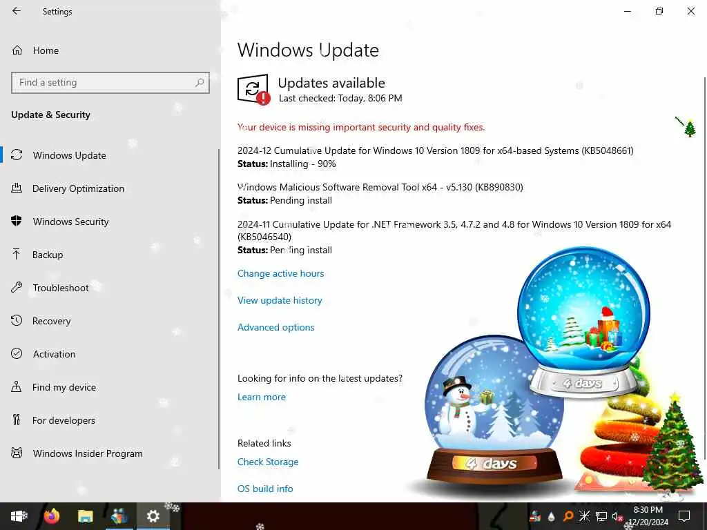707x530 pixels.
Task: Click 'Last checked: Today, 8:06 PM' text
Action: point(340,98)
